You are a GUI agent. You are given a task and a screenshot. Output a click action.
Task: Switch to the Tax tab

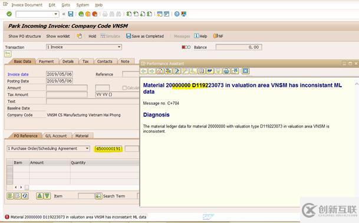click(x=85, y=61)
